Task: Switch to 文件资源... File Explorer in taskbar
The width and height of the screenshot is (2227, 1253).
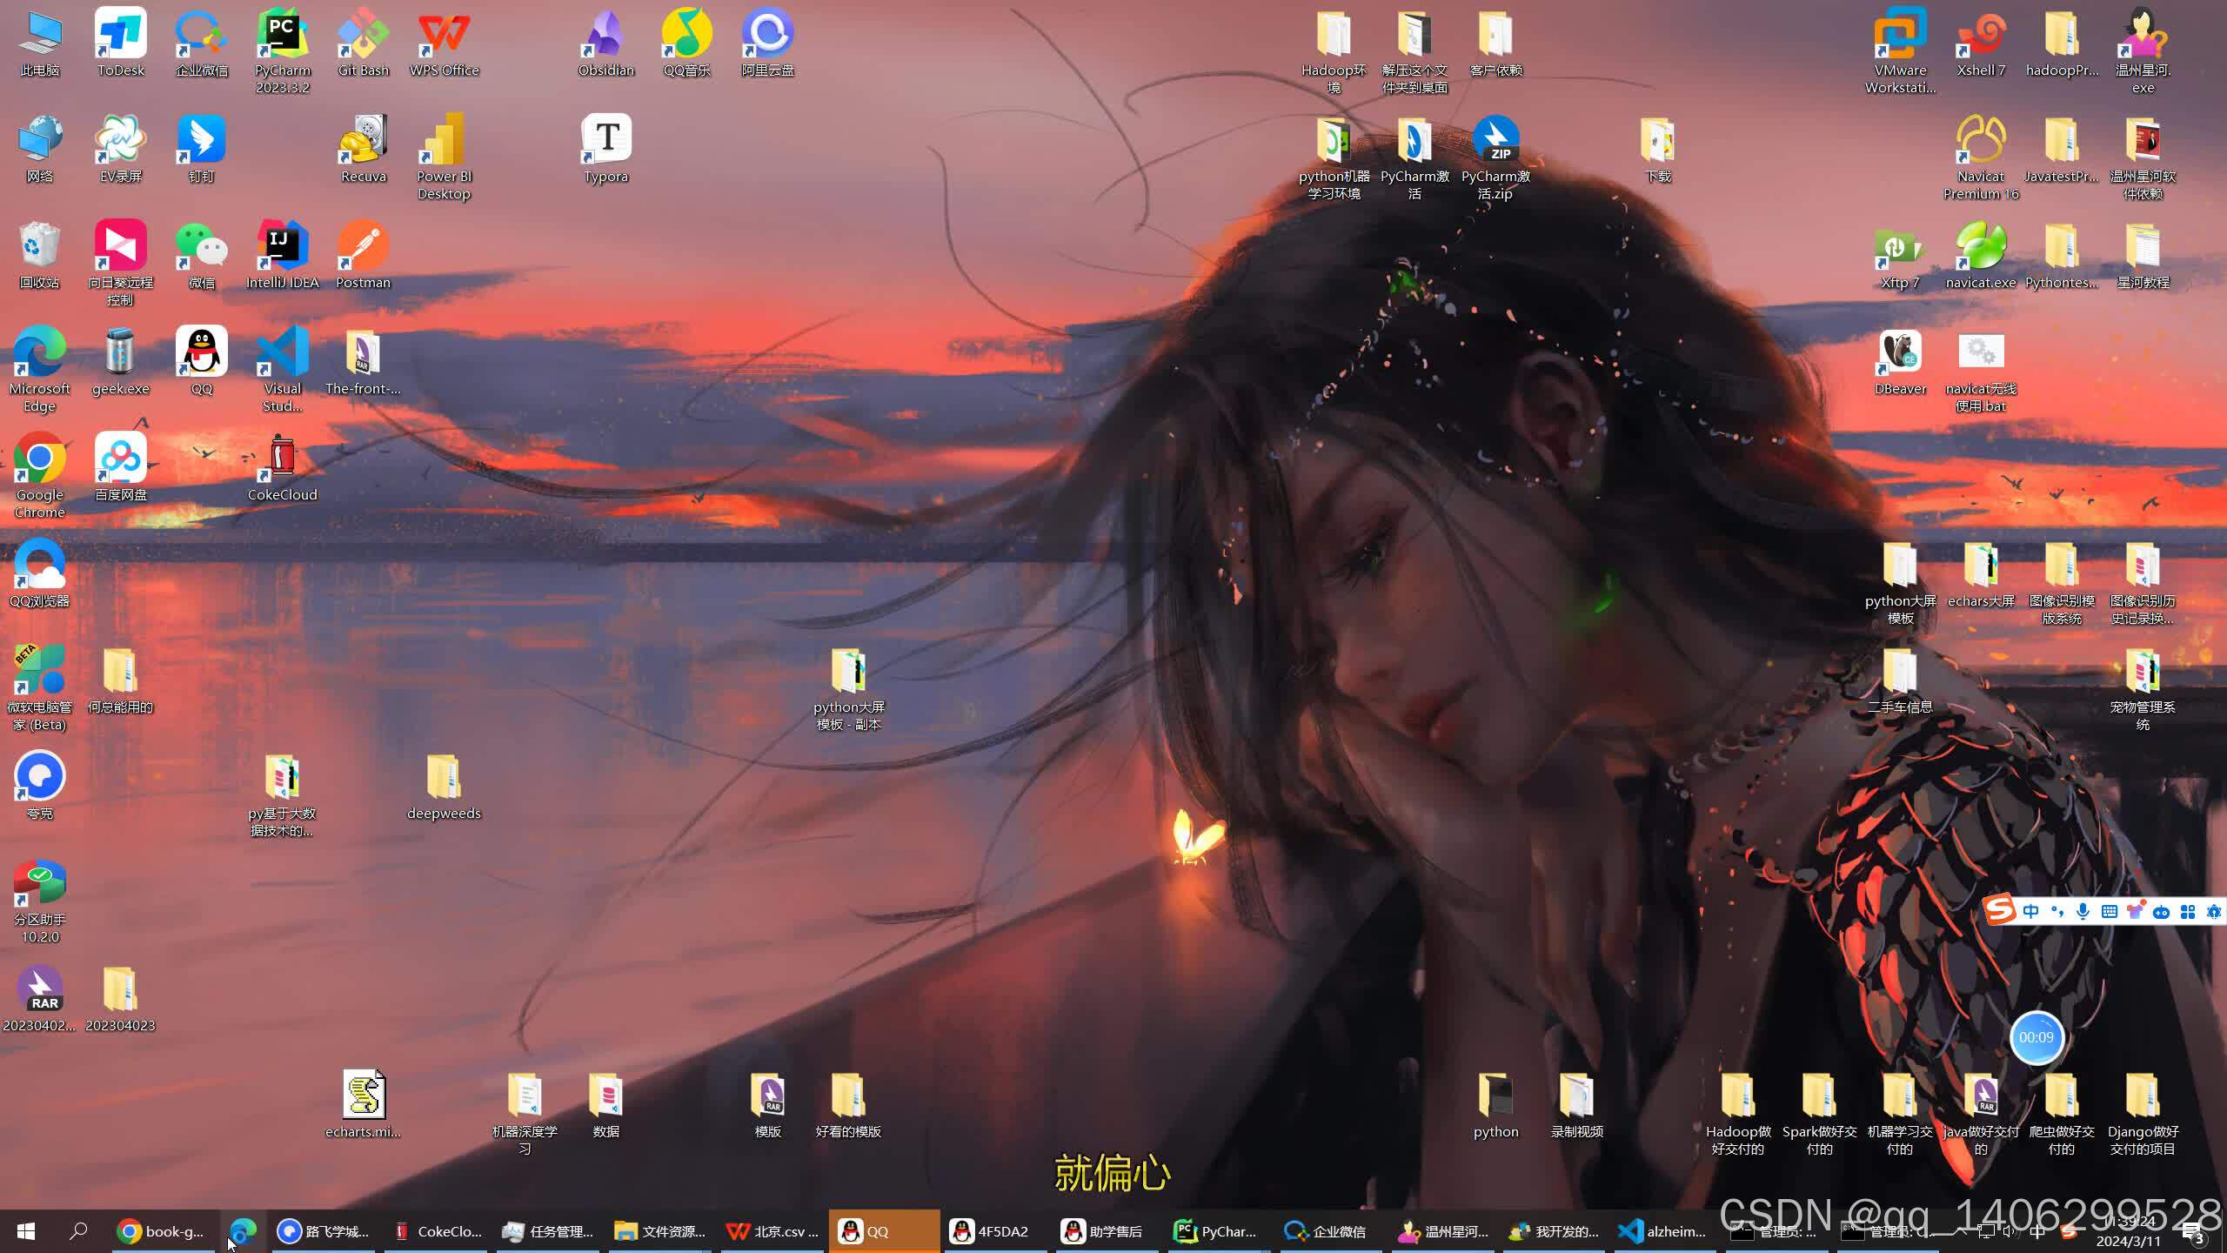Action: pyautogui.click(x=661, y=1231)
